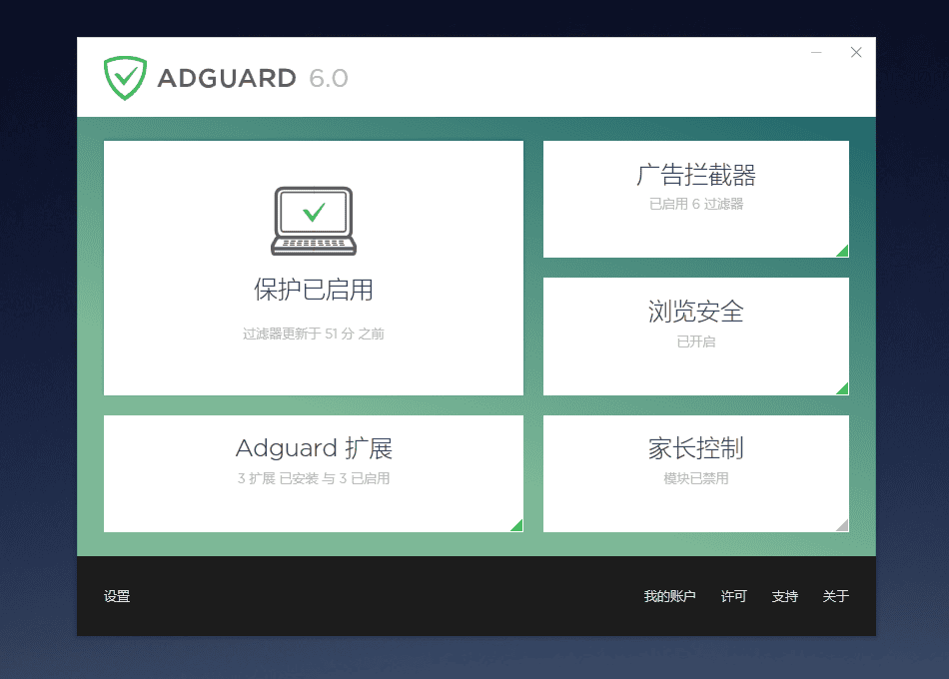This screenshot has width=949, height=679.
Task: Click the ADGUARD 6.0 title text
Action: tap(253, 78)
